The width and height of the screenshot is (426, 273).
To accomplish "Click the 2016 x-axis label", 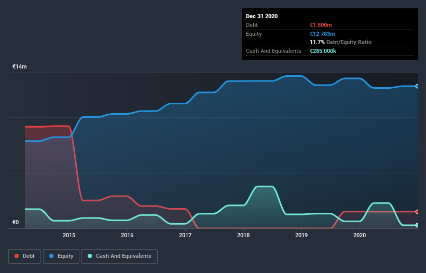I will click(127, 235).
